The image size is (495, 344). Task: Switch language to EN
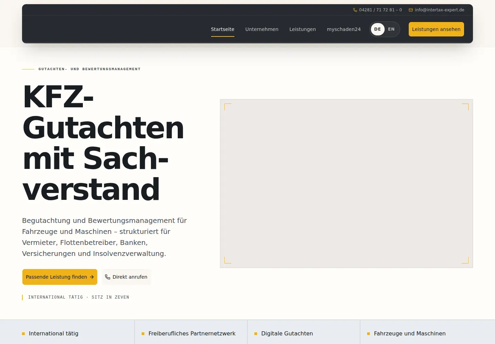[391, 29]
